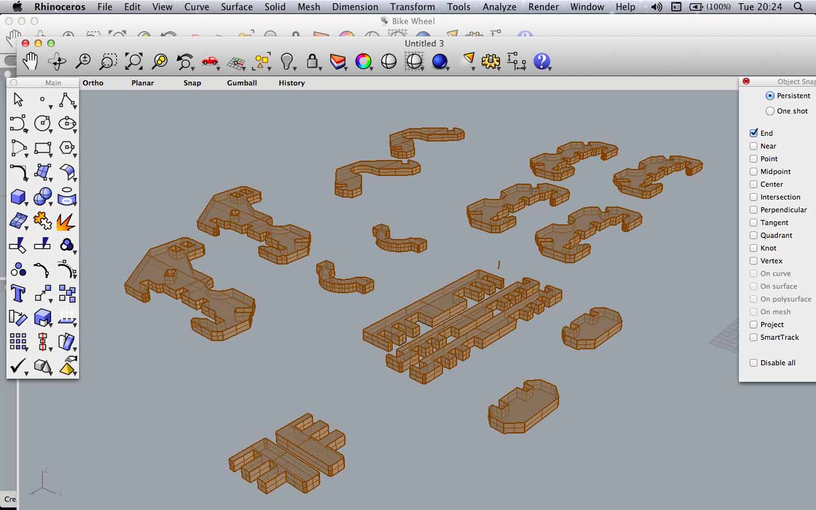Select the Pan hand tool
816x510 pixels.
(30, 61)
